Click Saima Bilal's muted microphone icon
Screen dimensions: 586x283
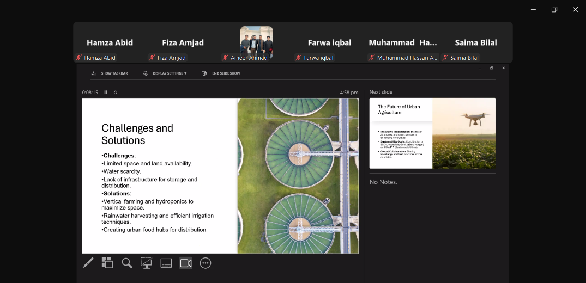[x=445, y=58]
